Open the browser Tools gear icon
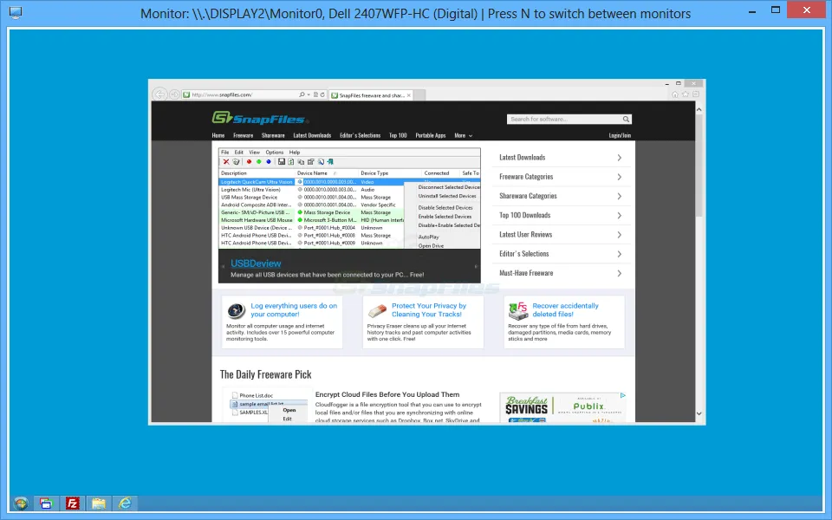Viewport: 832px width, 520px height. pyautogui.click(x=696, y=94)
